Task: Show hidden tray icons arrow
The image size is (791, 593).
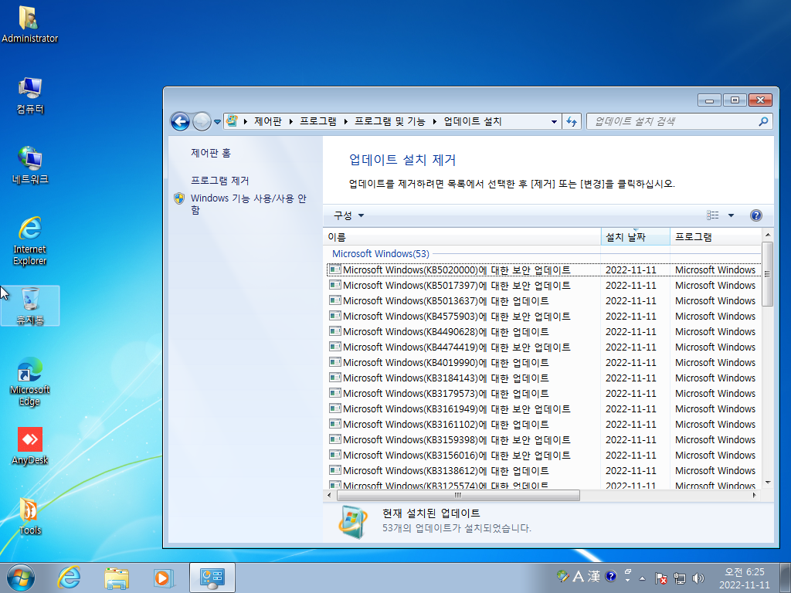Action: 642,578
